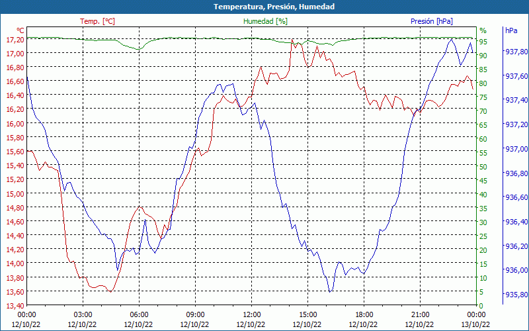
Task: Click the 17,20 temperature axis value
Action: [15, 40]
